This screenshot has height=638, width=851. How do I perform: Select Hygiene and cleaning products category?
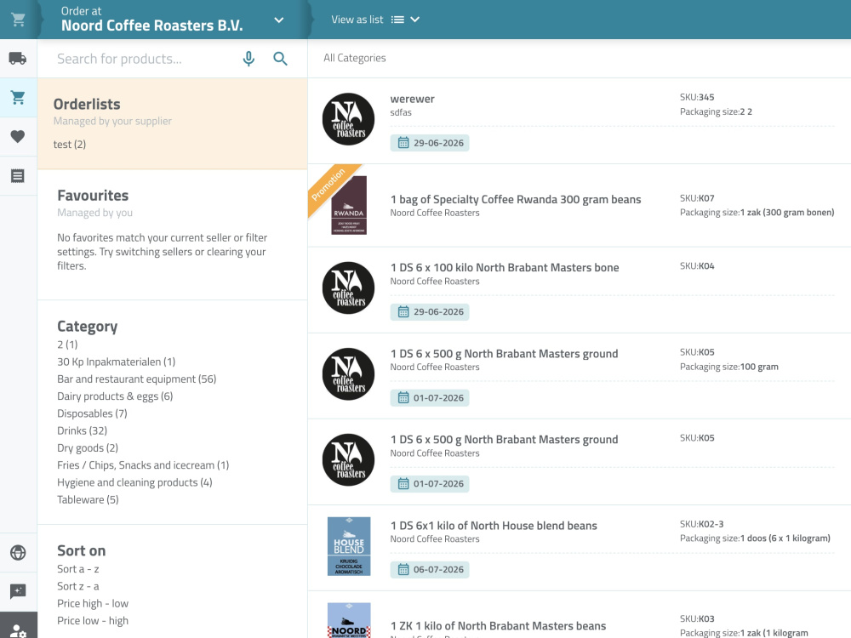[x=134, y=482]
